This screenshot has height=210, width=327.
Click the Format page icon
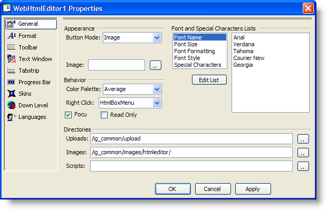[12, 36]
